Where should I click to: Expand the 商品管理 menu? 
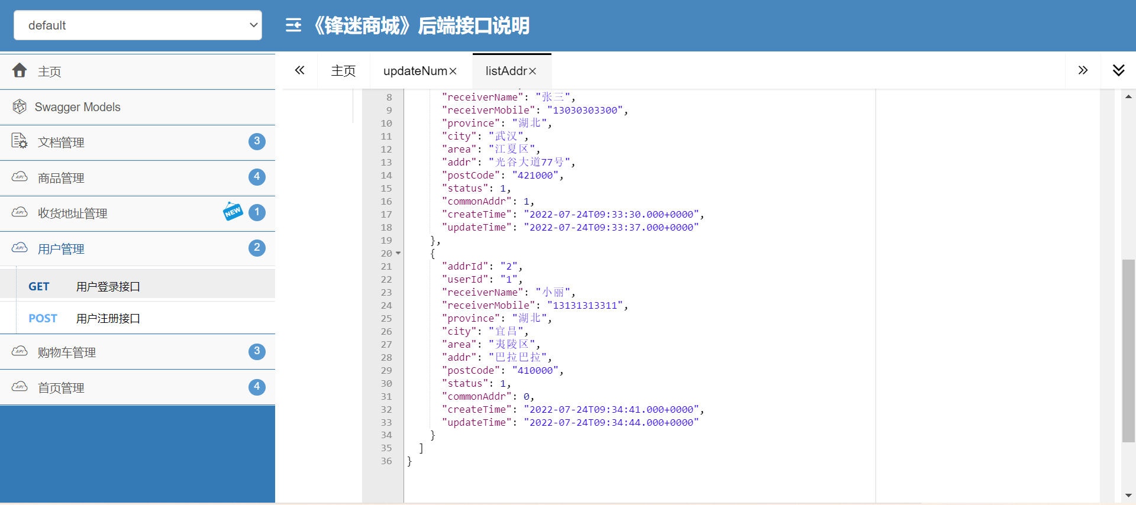137,178
